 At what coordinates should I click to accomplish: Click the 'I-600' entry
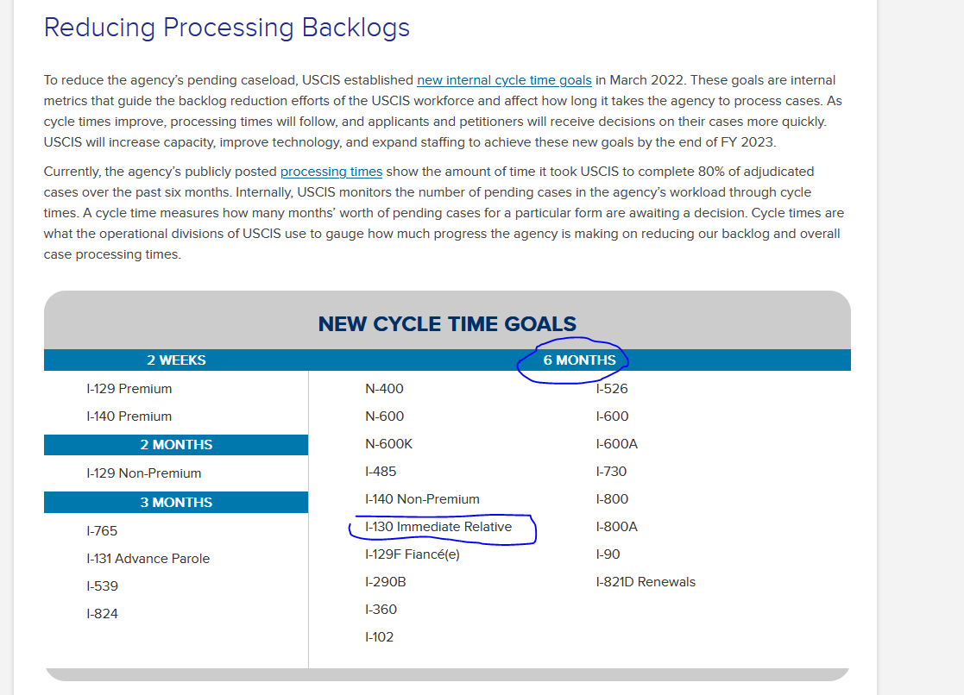click(613, 416)
